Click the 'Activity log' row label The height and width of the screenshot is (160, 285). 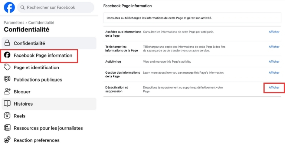[x=113, y=62]
